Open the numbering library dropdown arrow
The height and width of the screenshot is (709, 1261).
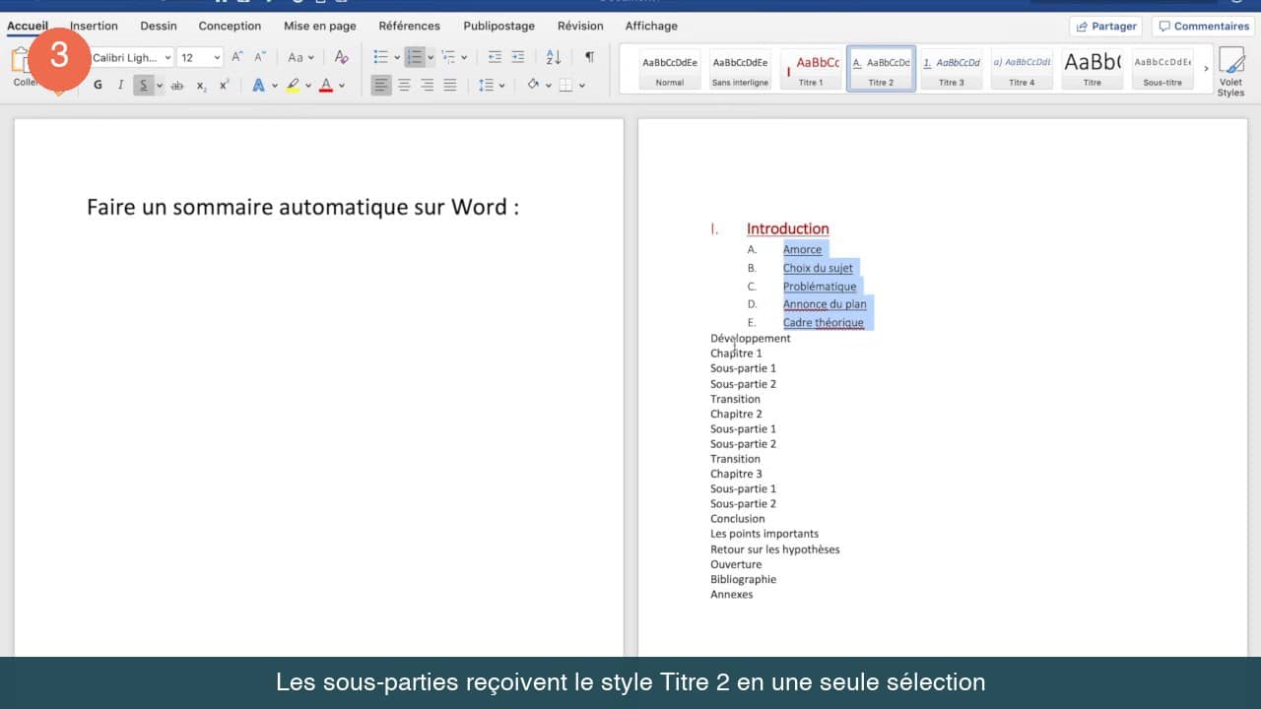pos(431,57)
